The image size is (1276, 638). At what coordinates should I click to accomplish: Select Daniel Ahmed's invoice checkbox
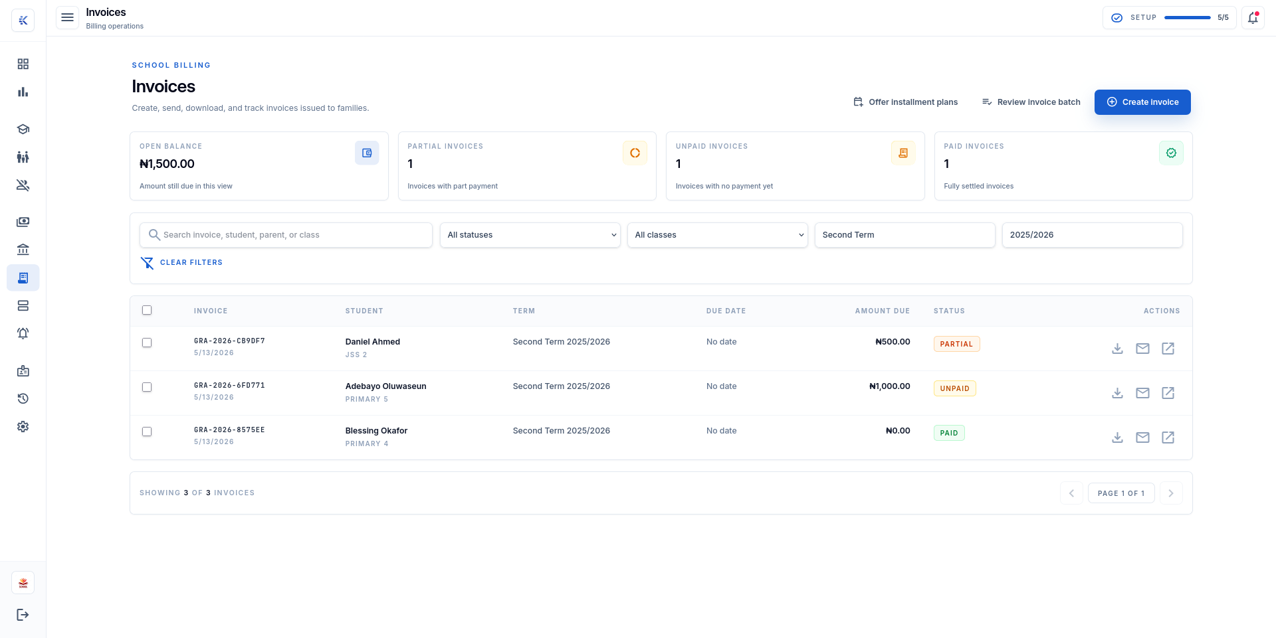[147, 343]
